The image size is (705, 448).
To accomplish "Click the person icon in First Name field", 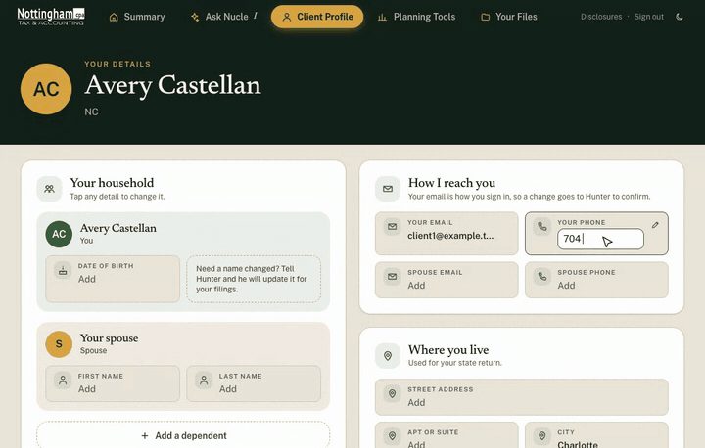I will 63,381.
